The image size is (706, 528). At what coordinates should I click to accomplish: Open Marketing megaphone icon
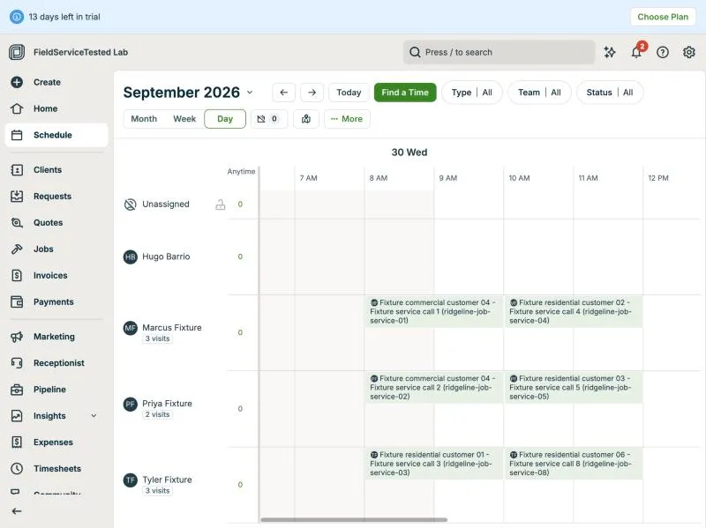point(17,337)
